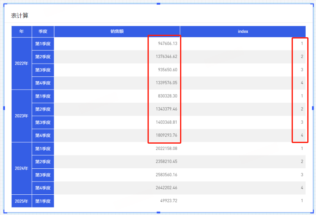Select the 2024年 row group cell
The width and height of the screenshot is (316, 215).
[x=22, y=168]
